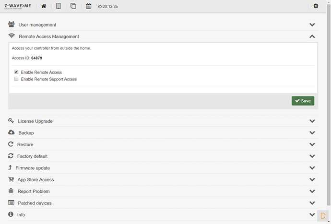The height and width of the screenshot is (224, 331).
Task: Open the Factory default section
Action: tap(32, 156)
